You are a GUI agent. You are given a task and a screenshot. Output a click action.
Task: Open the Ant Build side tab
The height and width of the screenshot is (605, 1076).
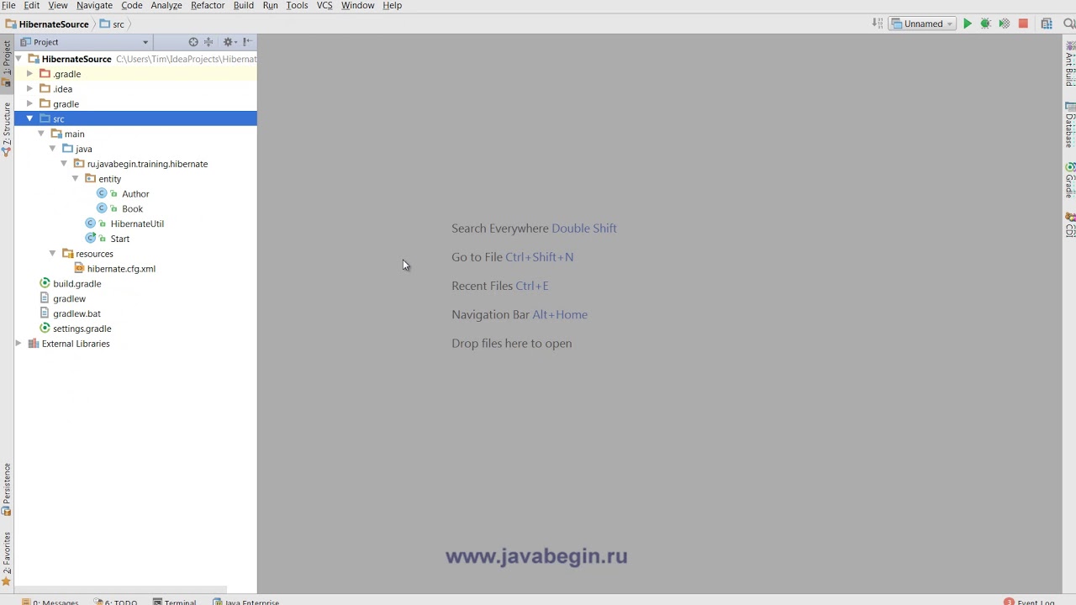[x=1069, y=66]
